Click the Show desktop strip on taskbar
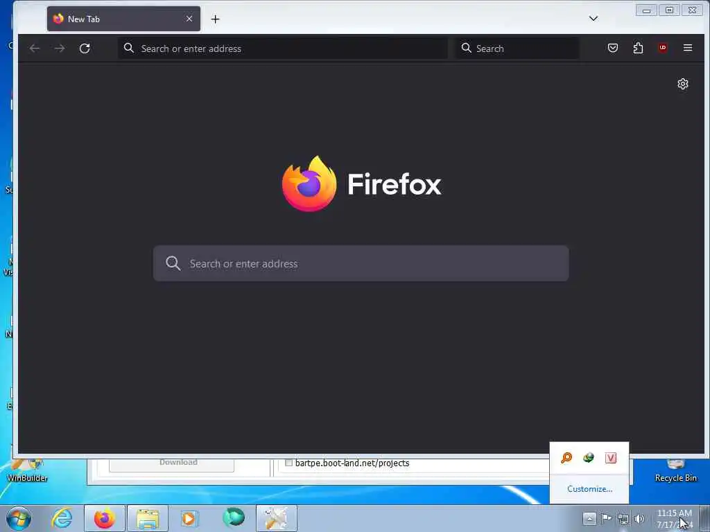Image resolution: width=710 pixels, height=532 pixels. (705, 518)
